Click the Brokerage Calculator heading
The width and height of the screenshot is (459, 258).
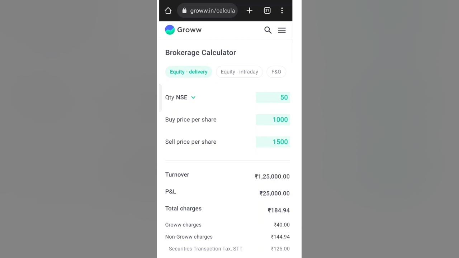point(200,53)
